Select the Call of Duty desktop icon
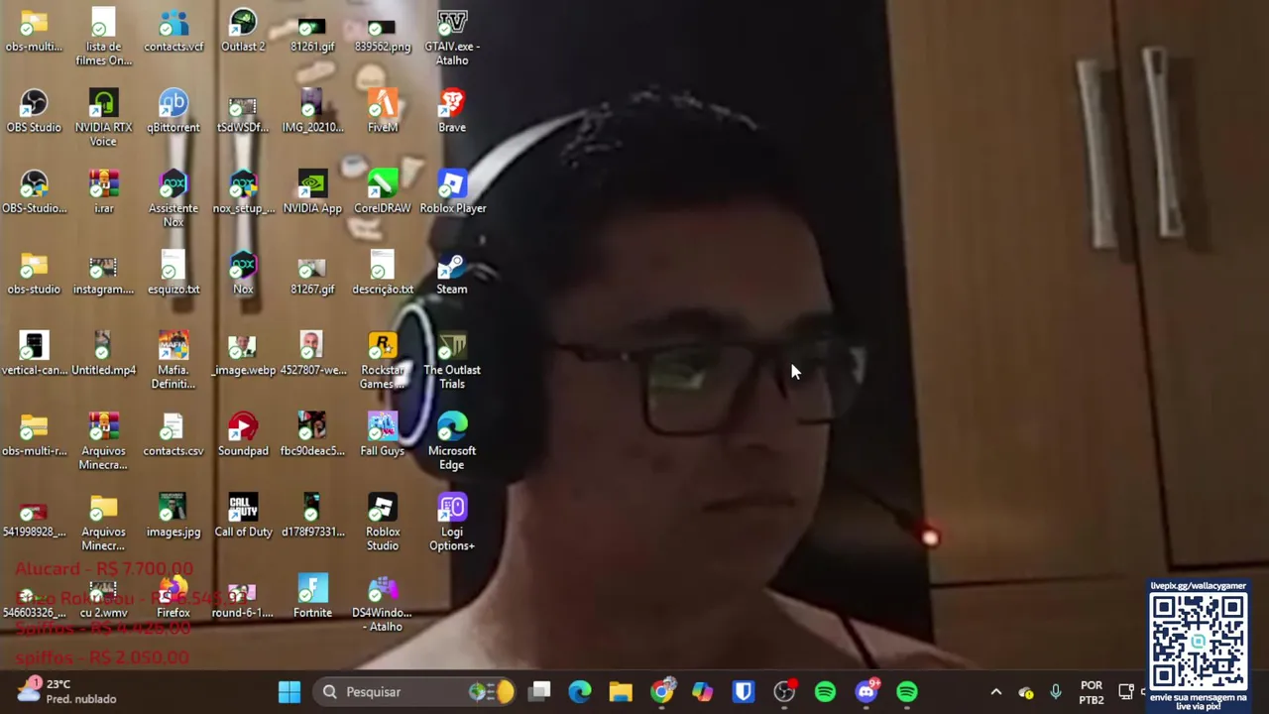Viewport: 1269px width, 714px height. [x=243, y=516]
